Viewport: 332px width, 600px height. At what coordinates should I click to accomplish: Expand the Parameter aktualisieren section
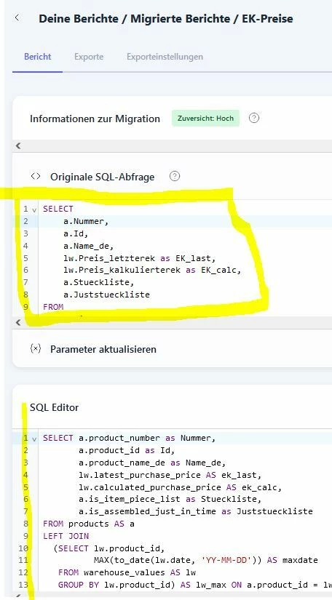103,349
